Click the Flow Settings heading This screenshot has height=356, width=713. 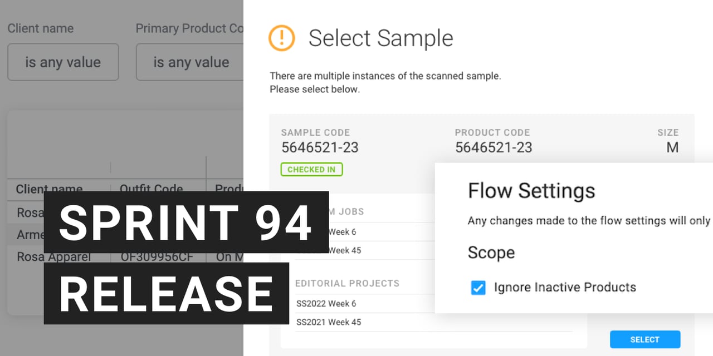click(531, 191)
